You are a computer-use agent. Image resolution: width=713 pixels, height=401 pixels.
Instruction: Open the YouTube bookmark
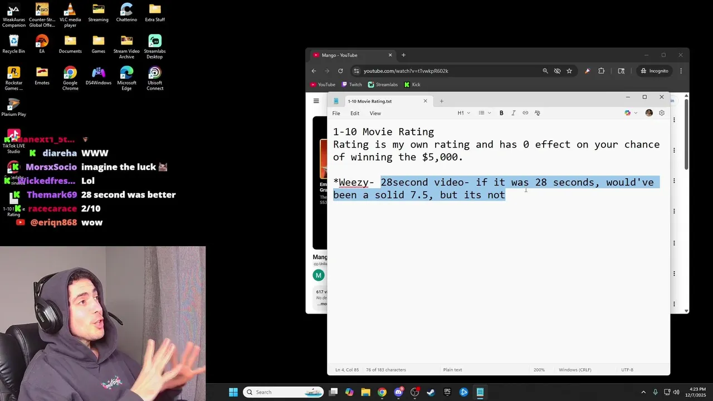[x=323, y=85]
